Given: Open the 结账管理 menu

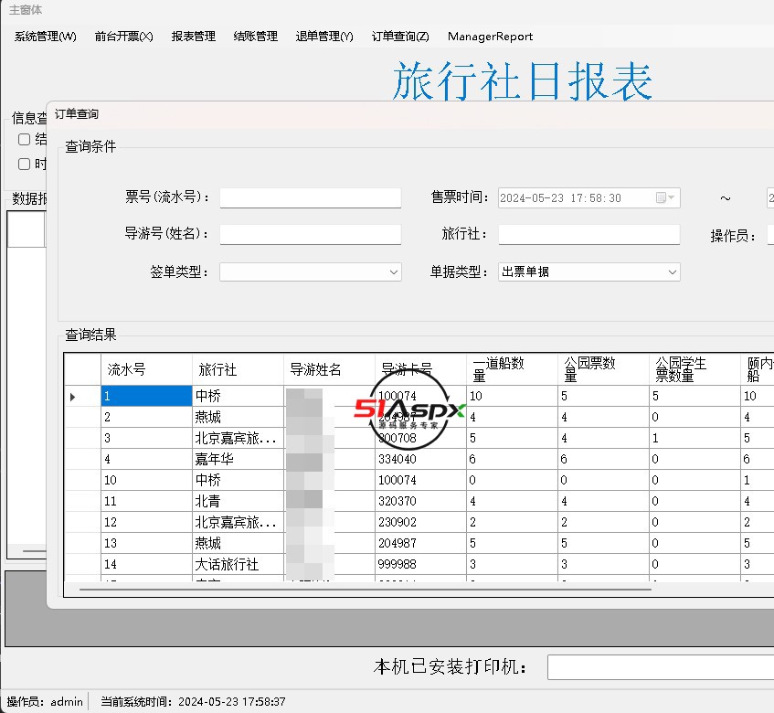Looking at the screenshot, I should (256, 37).
